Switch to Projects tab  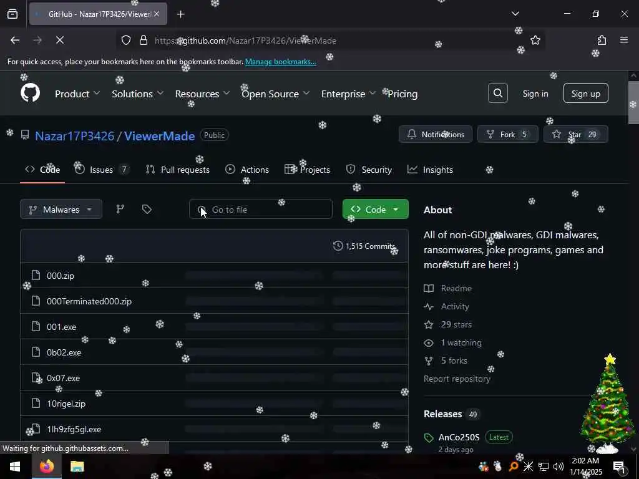pyautogui.click(x=307, y=170)
